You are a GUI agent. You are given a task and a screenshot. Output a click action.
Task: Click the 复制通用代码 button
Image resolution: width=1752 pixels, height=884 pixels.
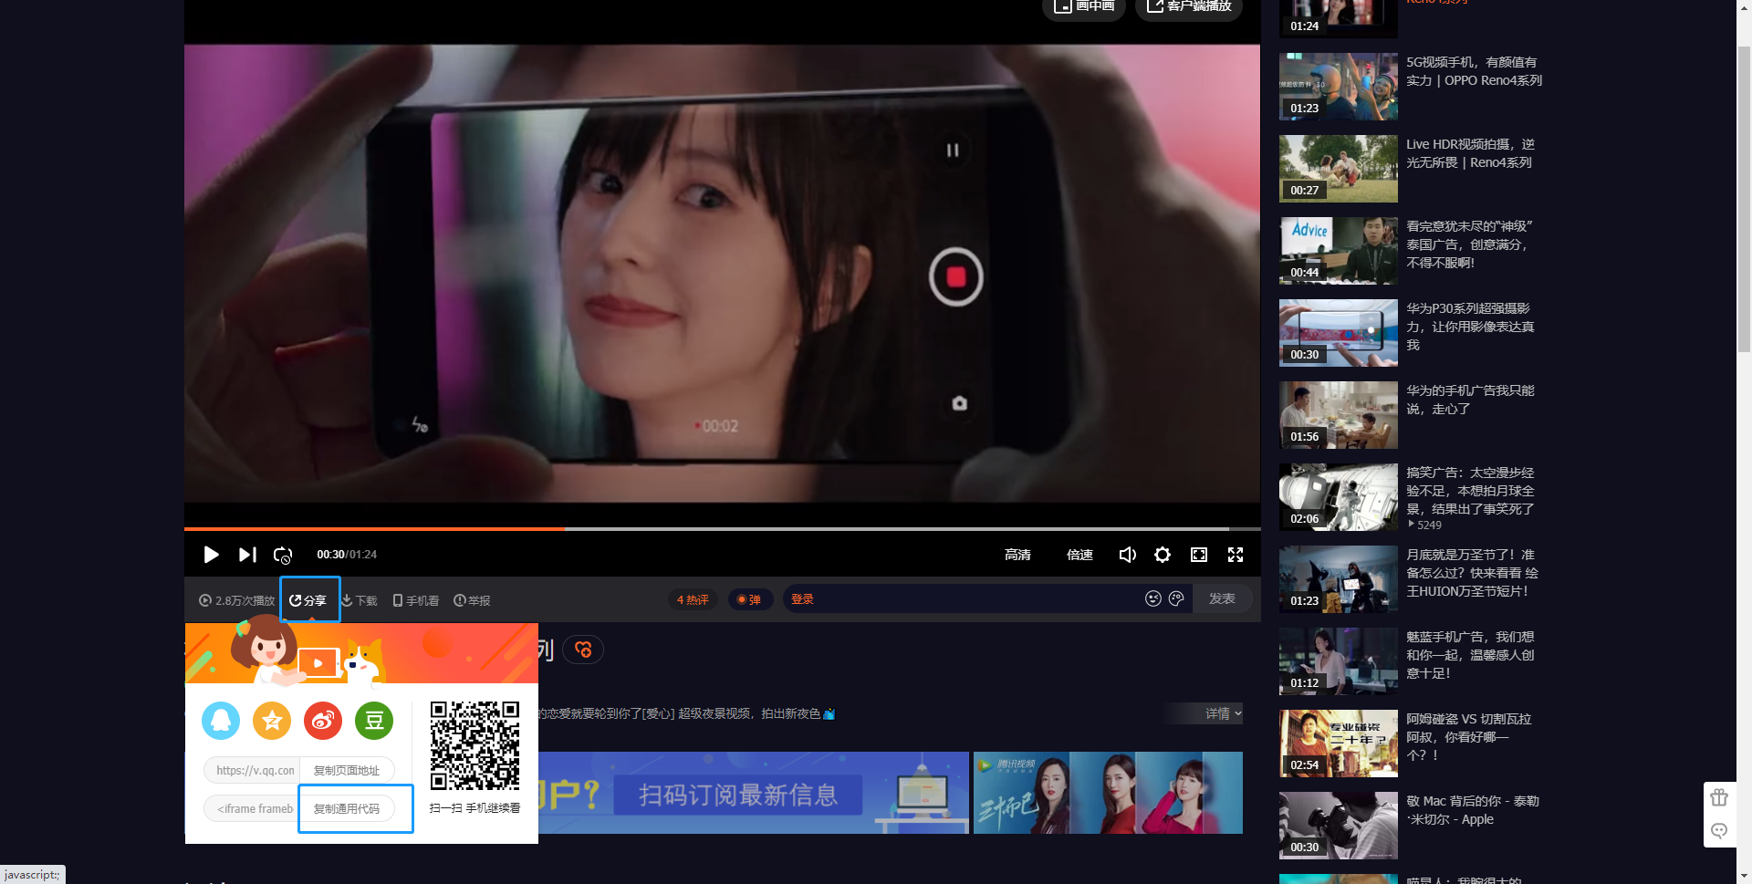point(347,808)
